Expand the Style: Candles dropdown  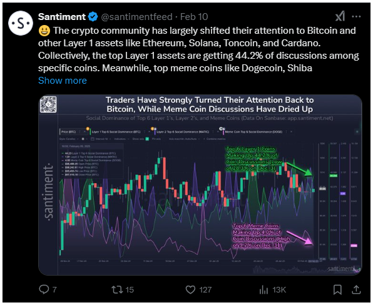[69, 139]
